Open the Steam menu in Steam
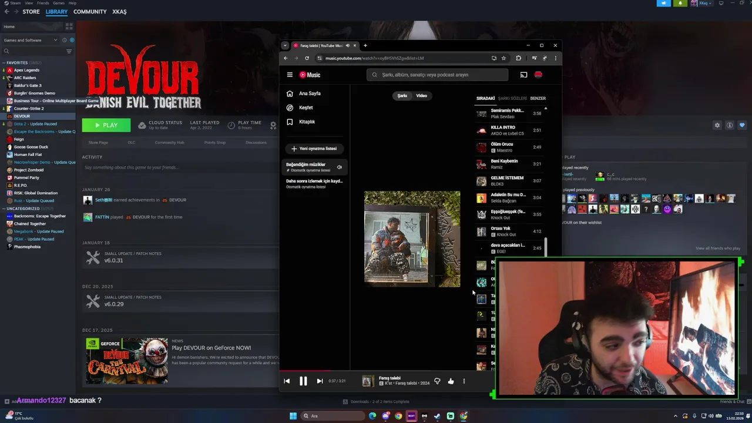The height and width of the screenshot is (423, 752). tap(15, 3)
